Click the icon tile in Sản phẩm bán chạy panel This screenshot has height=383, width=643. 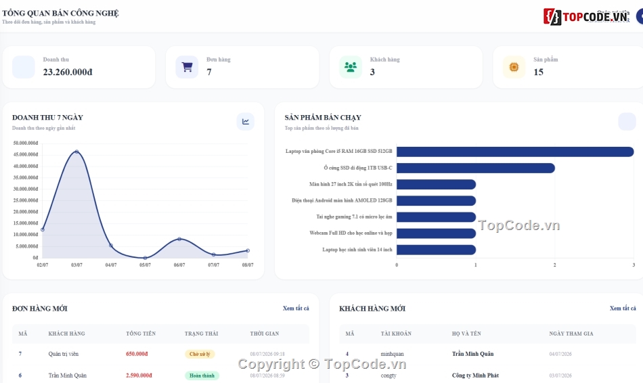click(627, 121)
